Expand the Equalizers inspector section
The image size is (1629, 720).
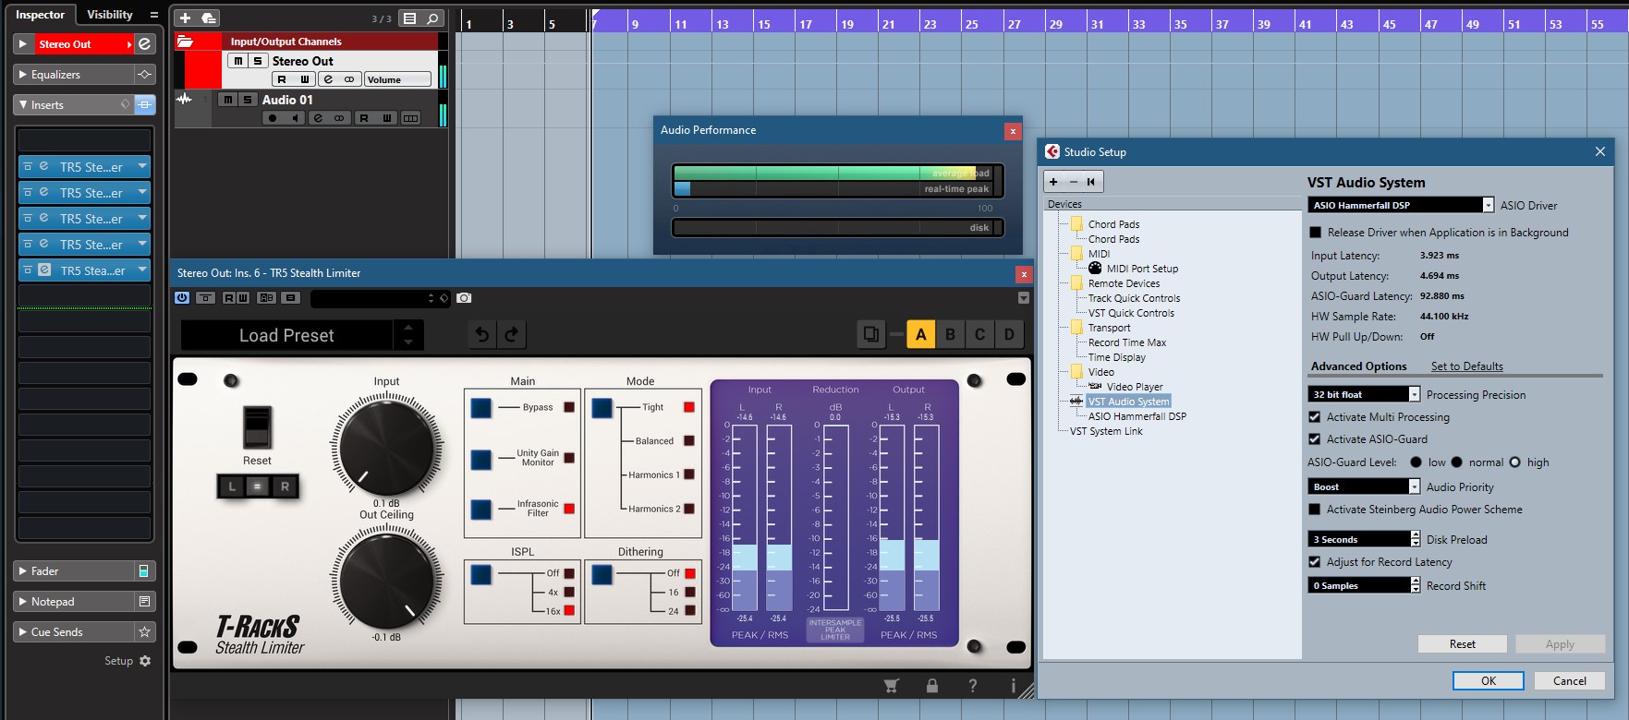pos(56,75)
